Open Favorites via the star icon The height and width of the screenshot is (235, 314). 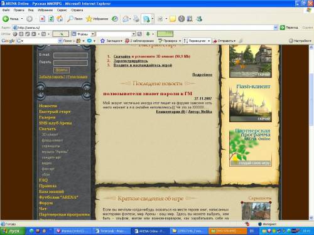89,19
